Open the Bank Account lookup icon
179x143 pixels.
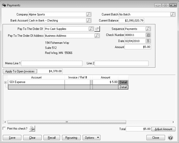click(x=88, y=21)
